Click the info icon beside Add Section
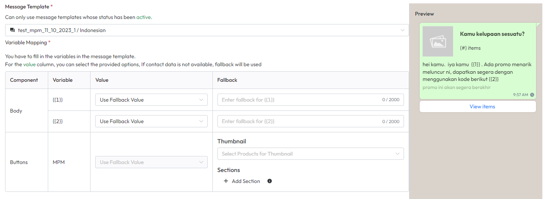The height and width of the screenshot is (199, 547). [269, 181]
